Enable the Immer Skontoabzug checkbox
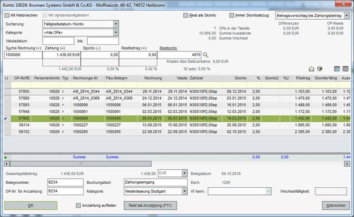The image size is (354, 217). [x=232, y=15]
